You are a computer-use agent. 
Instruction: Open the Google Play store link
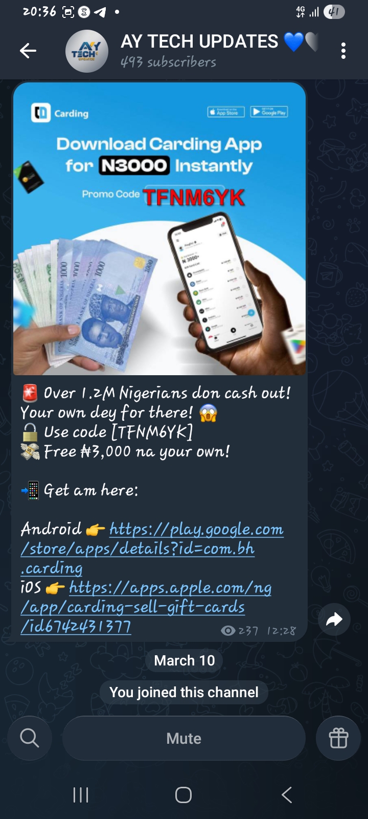coord(152,549)
